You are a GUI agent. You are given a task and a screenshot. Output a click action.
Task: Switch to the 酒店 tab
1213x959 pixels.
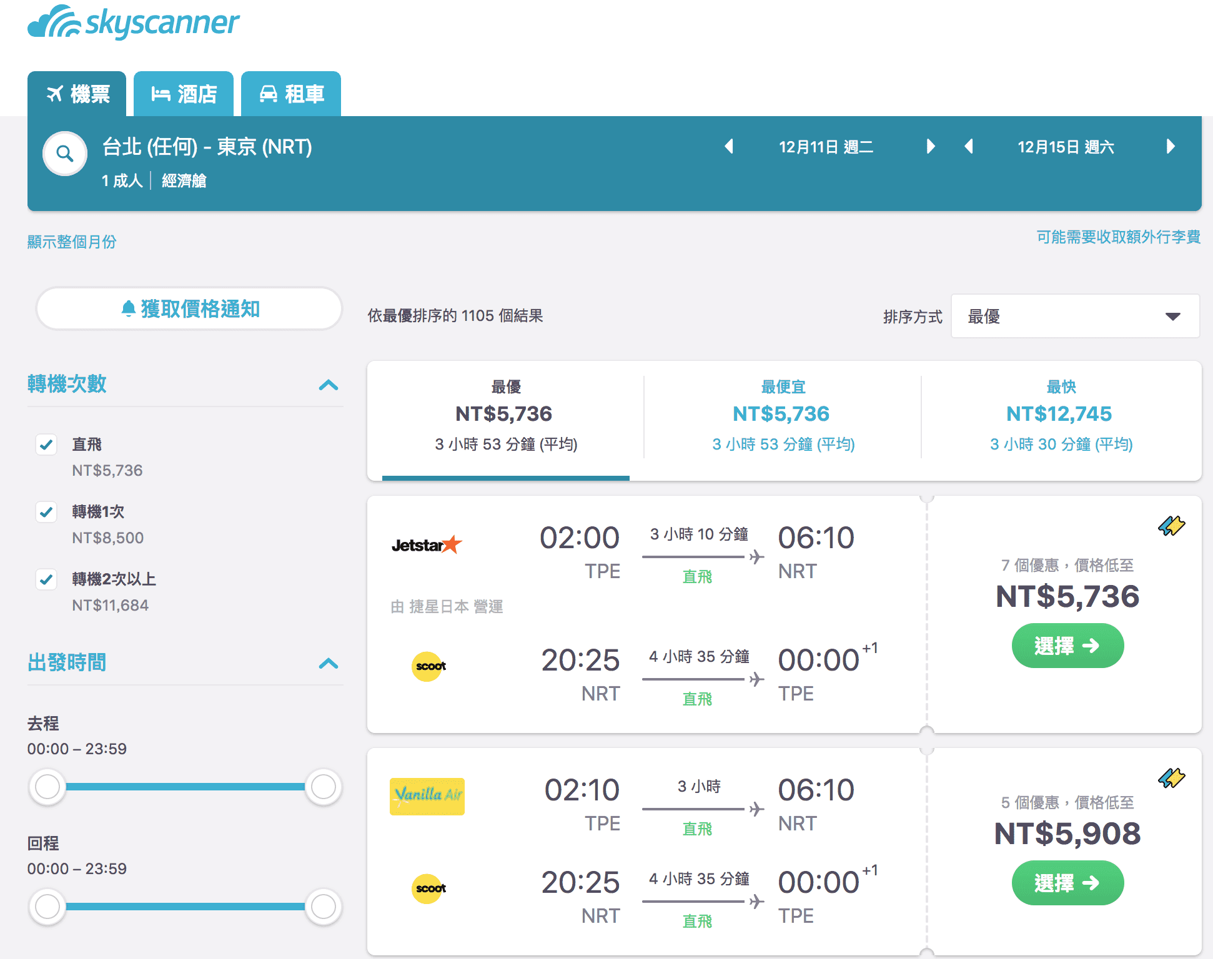click(x=184, y=94)
